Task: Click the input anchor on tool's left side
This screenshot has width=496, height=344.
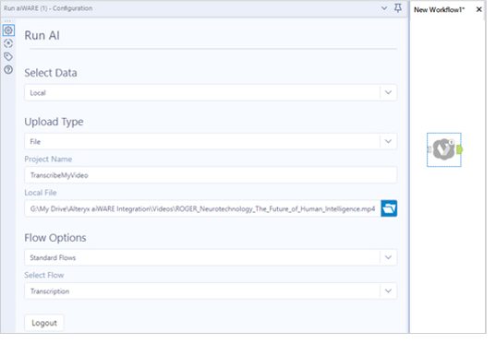Action: click(429, 149)
